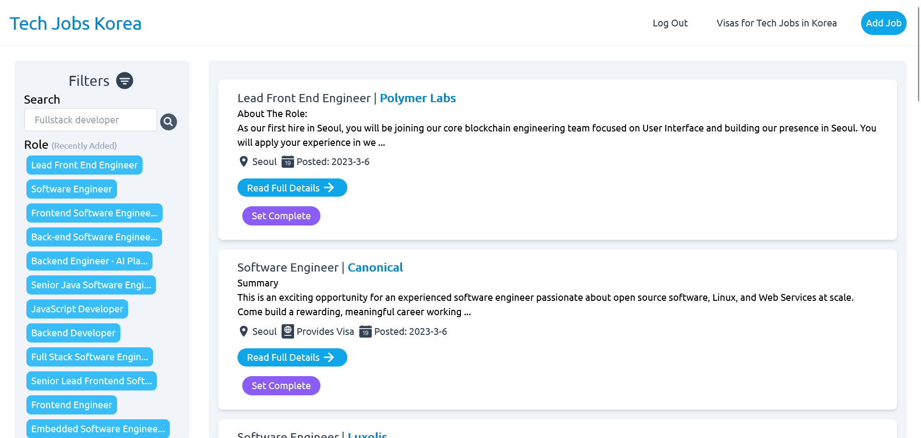Image resolution: width=921 pixels, height=438 pixels.
Task: Toggle the JavaScript Developer role filter
Action: (77, 309)
